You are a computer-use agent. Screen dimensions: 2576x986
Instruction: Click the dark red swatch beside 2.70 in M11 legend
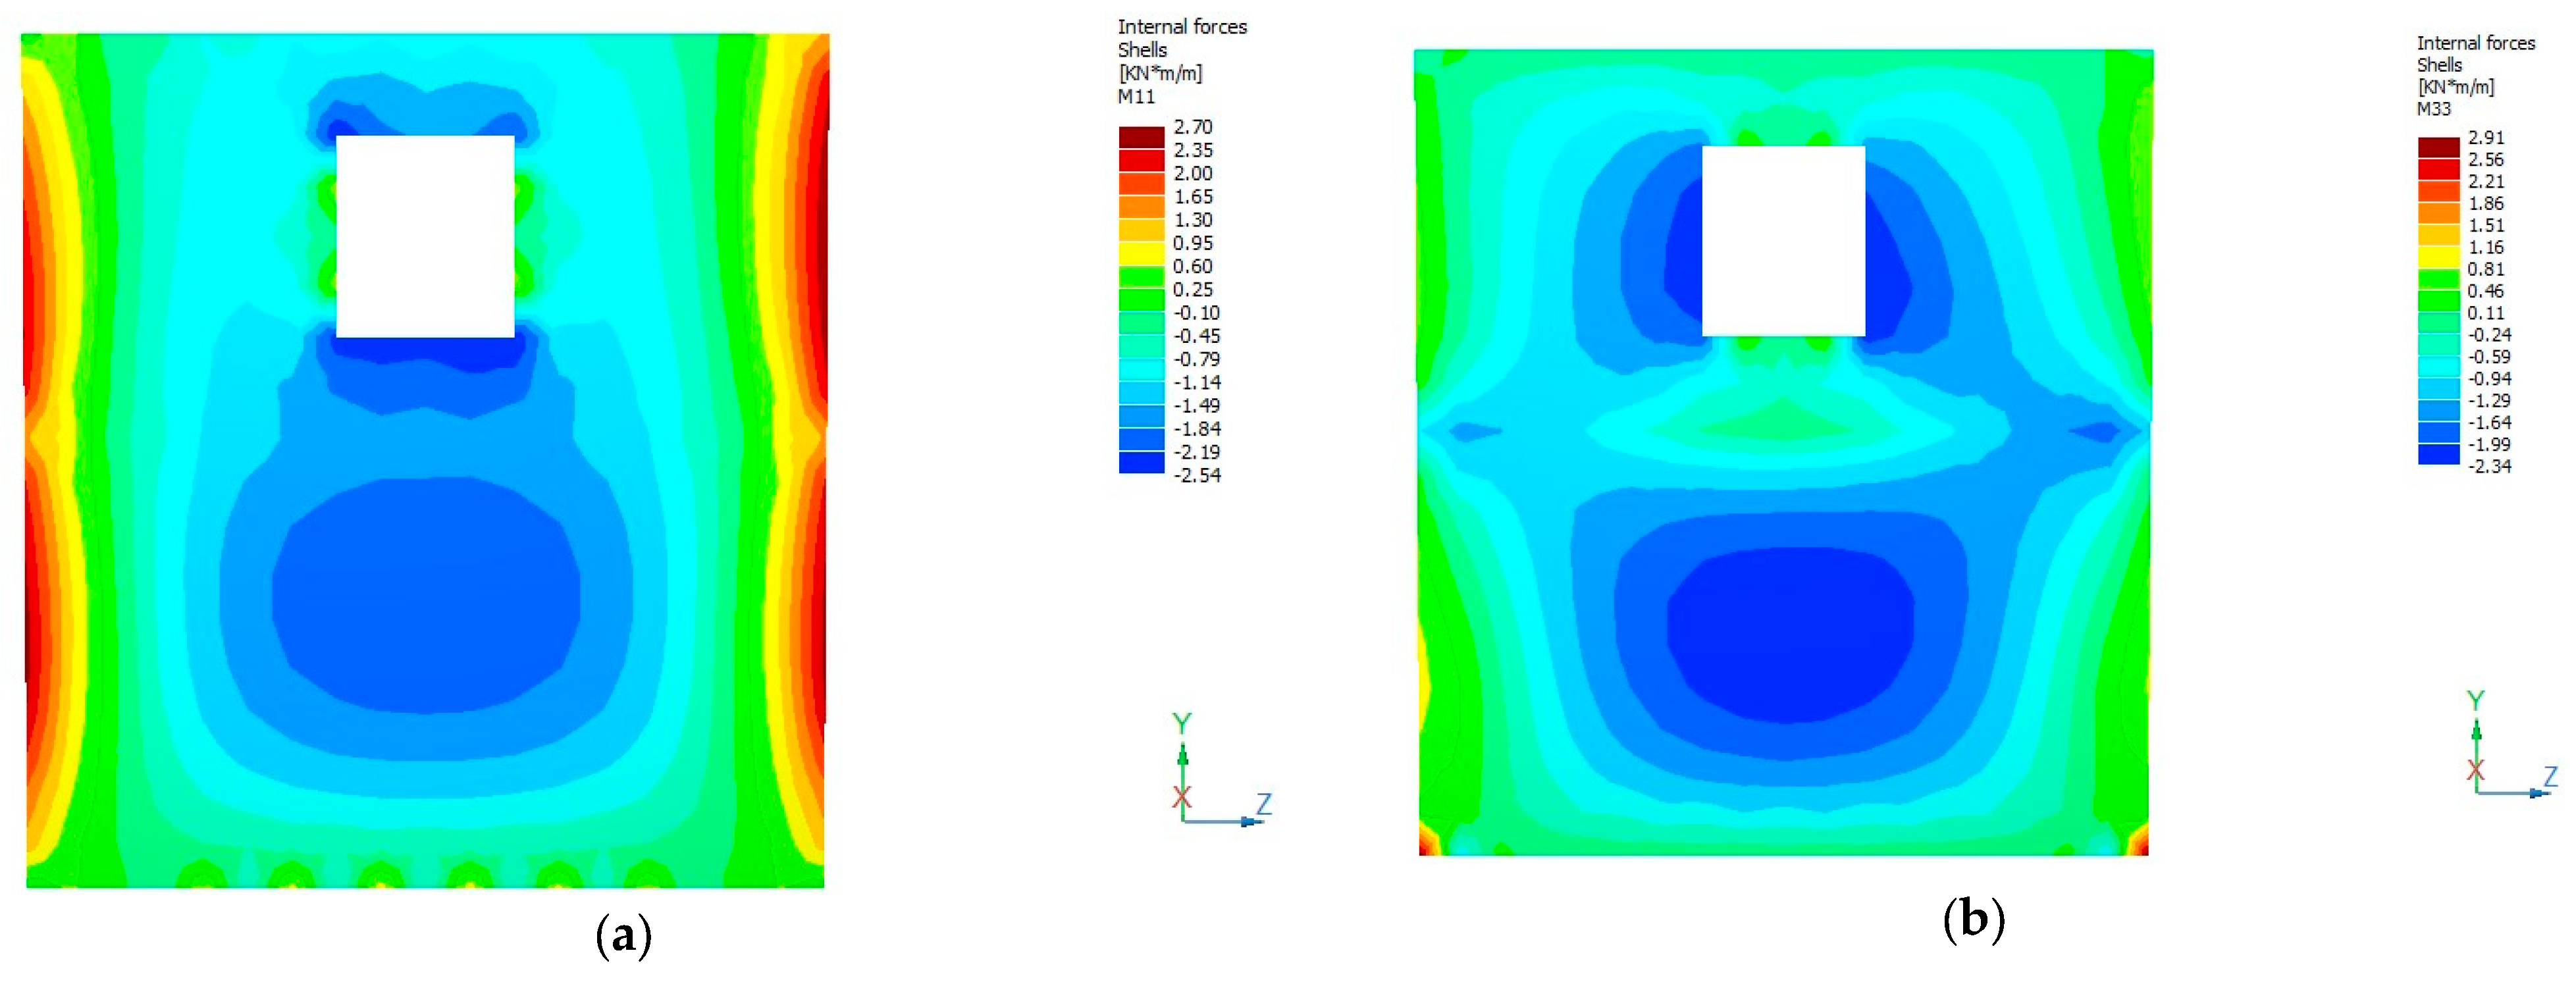[x=1141, y=137]
